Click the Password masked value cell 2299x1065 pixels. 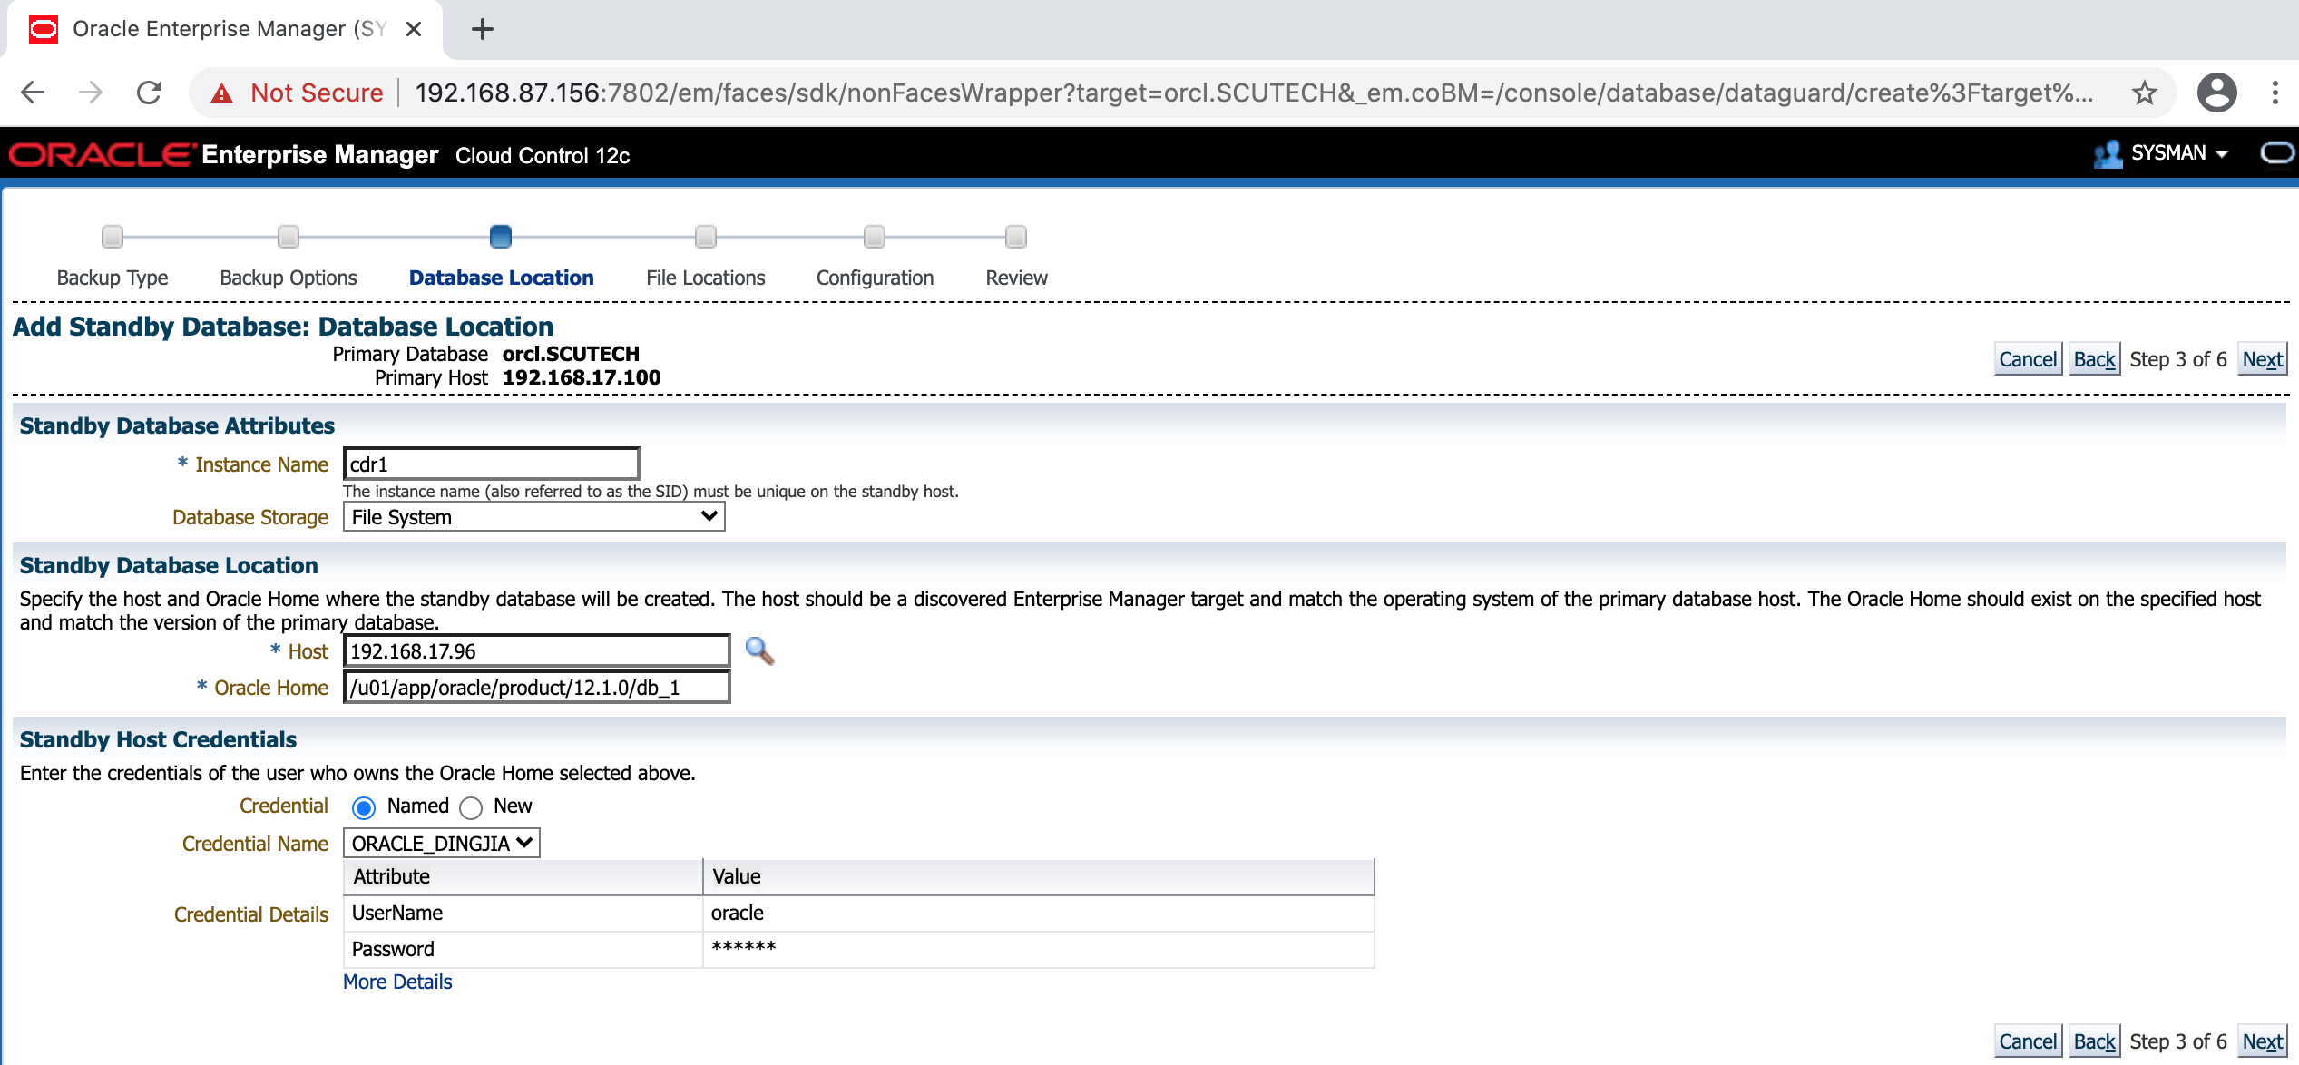point(1039,949)
